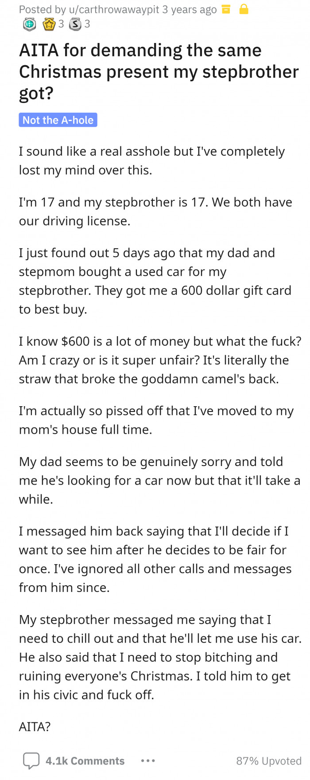This screenshot has width=310, height=780.
Task: Click the archived post icon
Action: [x=226, y=9]
